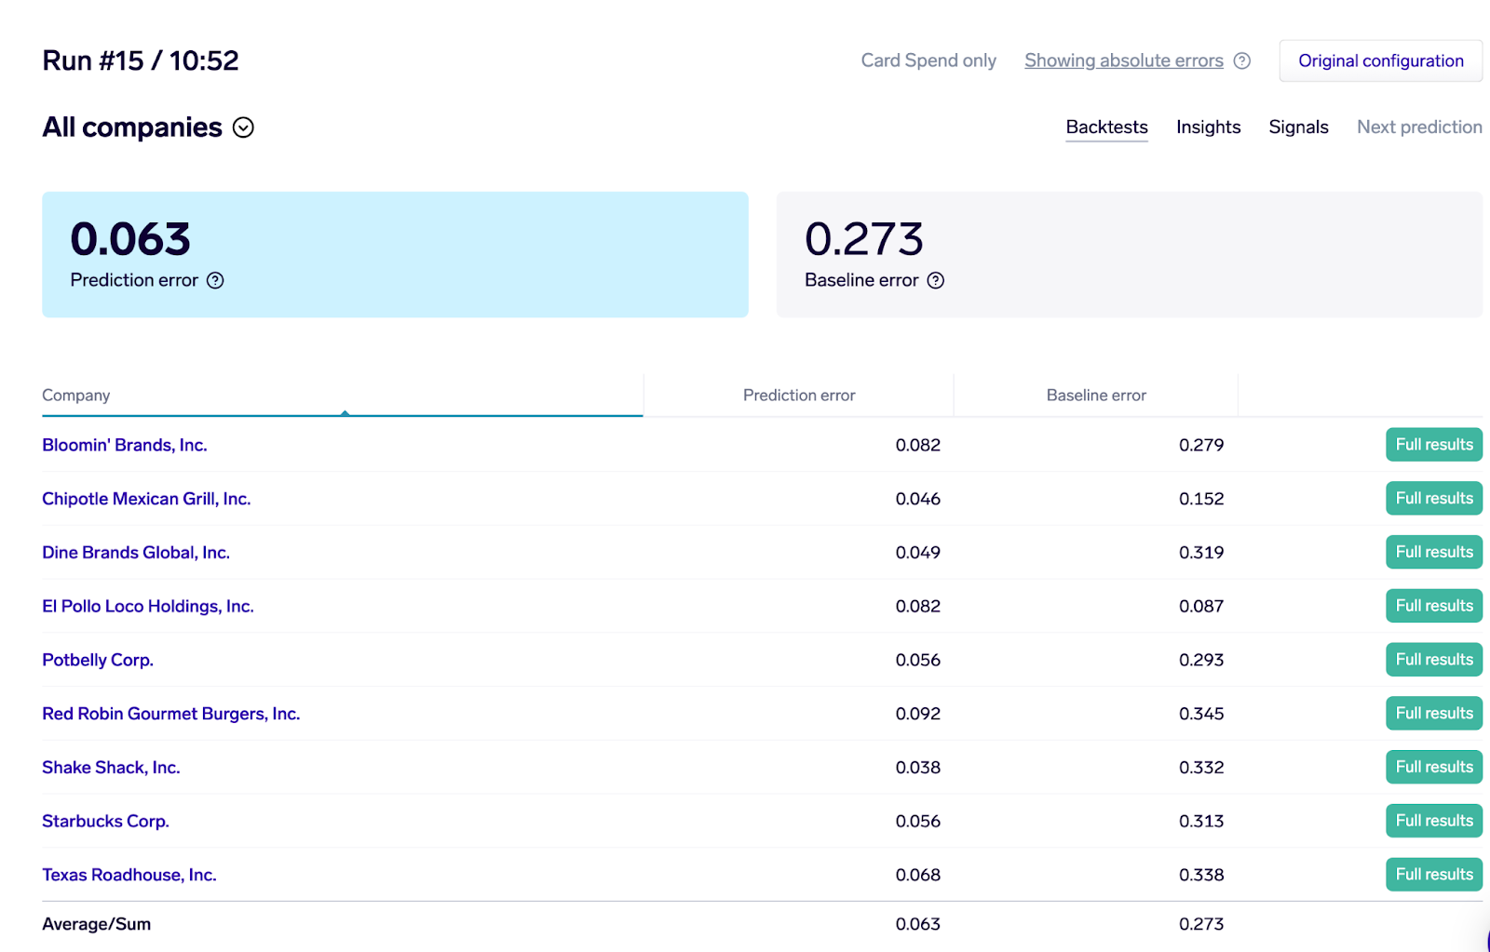
Task: Click the Original configuration button
Action: point(1381,60)
